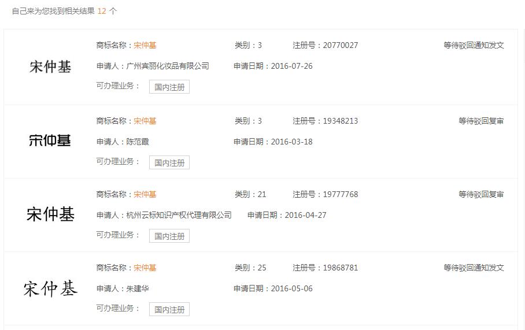
Task: Click status 等待驳回复审 for registration 19777768
Action: pos(481,194)
